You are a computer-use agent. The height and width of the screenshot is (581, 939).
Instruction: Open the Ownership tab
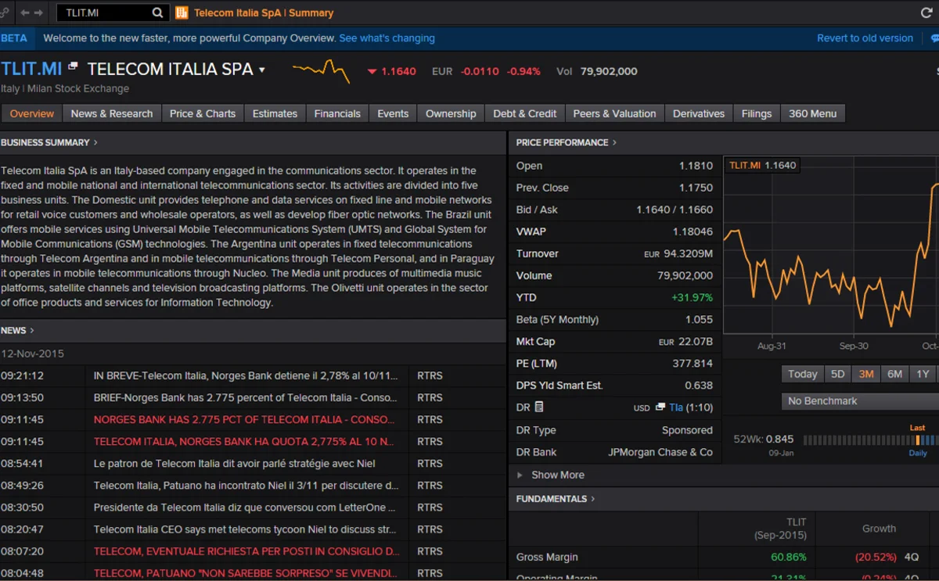pyautogui.click(x=450, y=113)
